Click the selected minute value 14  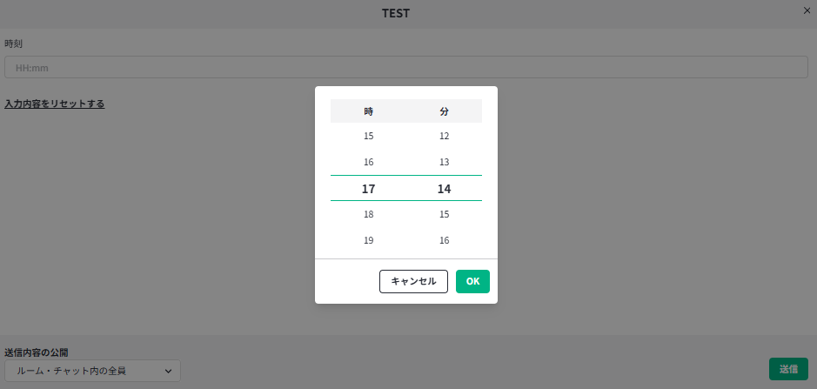(444, 188)
